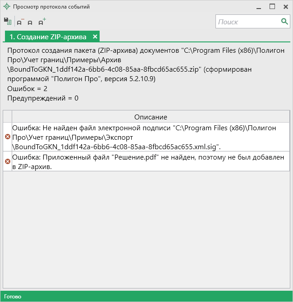
Task: Switch to the '1. Создание ZIP-архива' tab
Action: coord(48,37)
